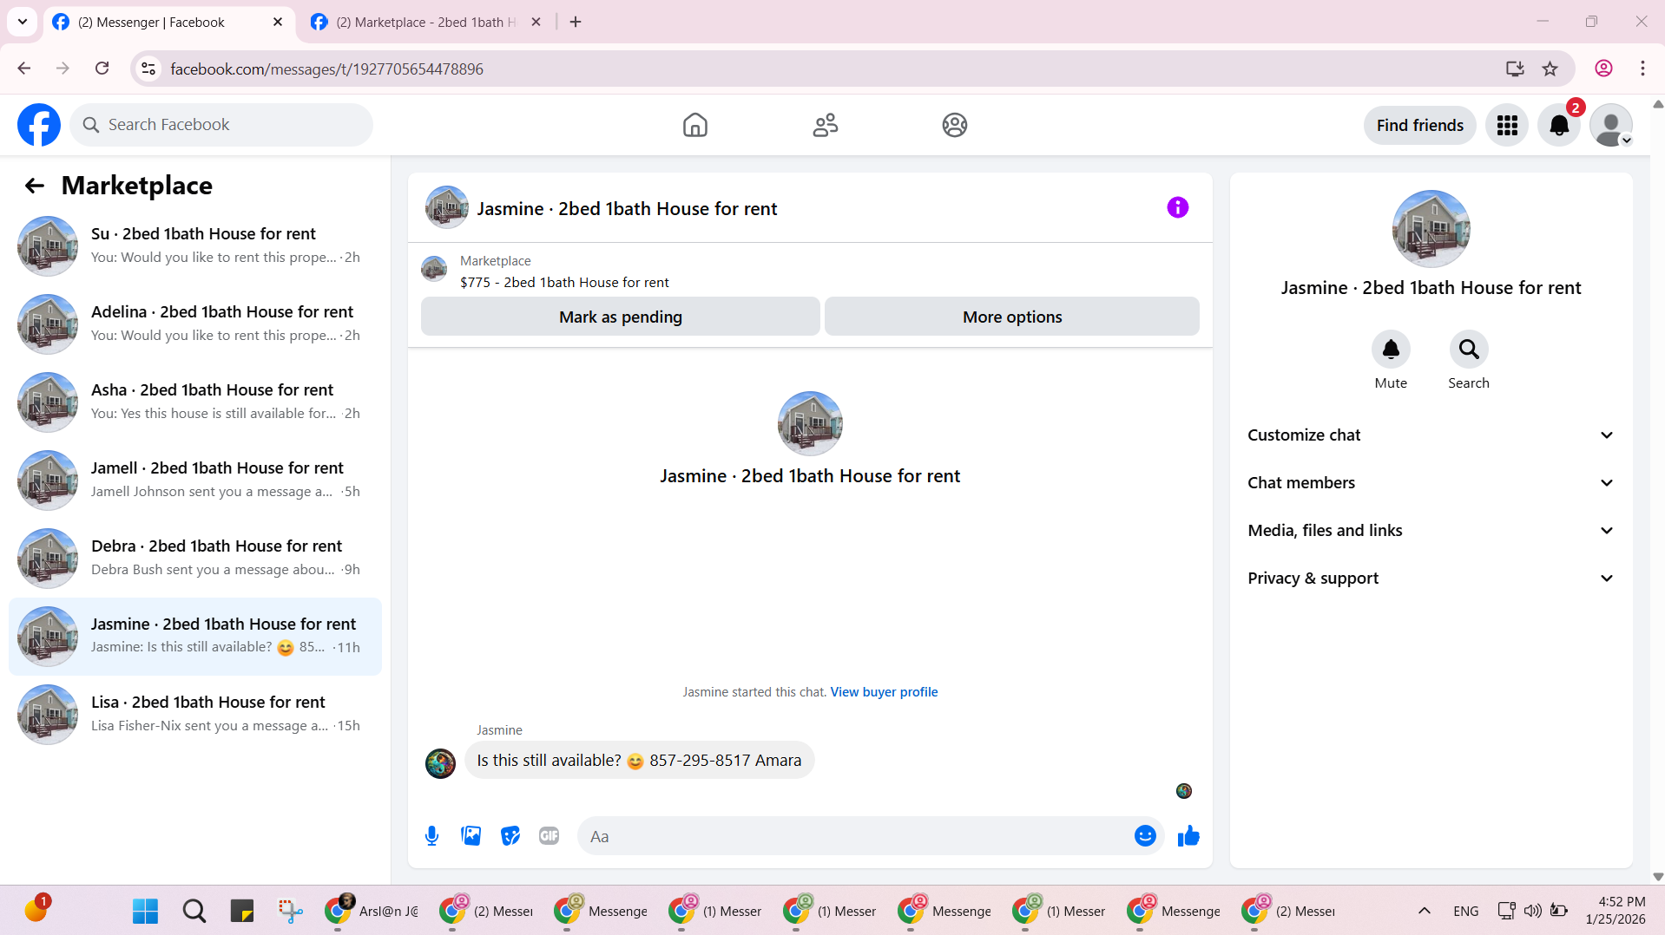This screenshot has height=935, width=1665.
Task: Open the Snipping Tool in taskbar
Action: click(290, 912)
